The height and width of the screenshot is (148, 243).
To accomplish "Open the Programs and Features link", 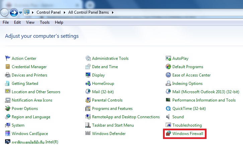I will 112,109.
